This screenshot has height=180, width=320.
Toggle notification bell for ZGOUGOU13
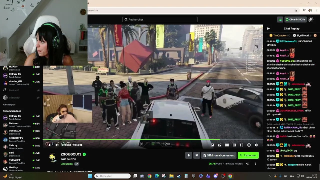tap(189, 155)
